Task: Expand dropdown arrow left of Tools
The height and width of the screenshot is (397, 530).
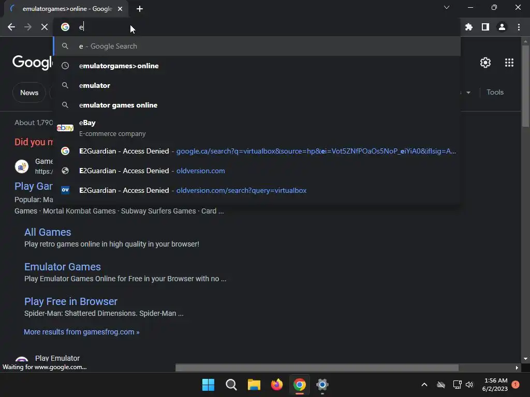Action: click(468, 93)
